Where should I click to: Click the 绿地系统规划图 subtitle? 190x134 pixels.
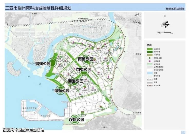click(175, 9)
